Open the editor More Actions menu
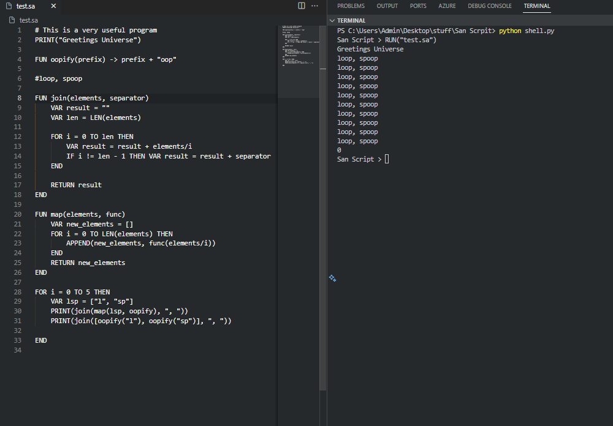Image resolution: width=613 pixels, height=426 pixels. (314, 6)
